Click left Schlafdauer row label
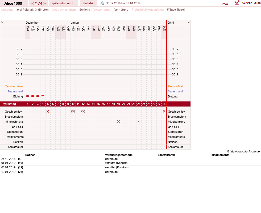Screen dimensions: 261x213 [15, 147]
